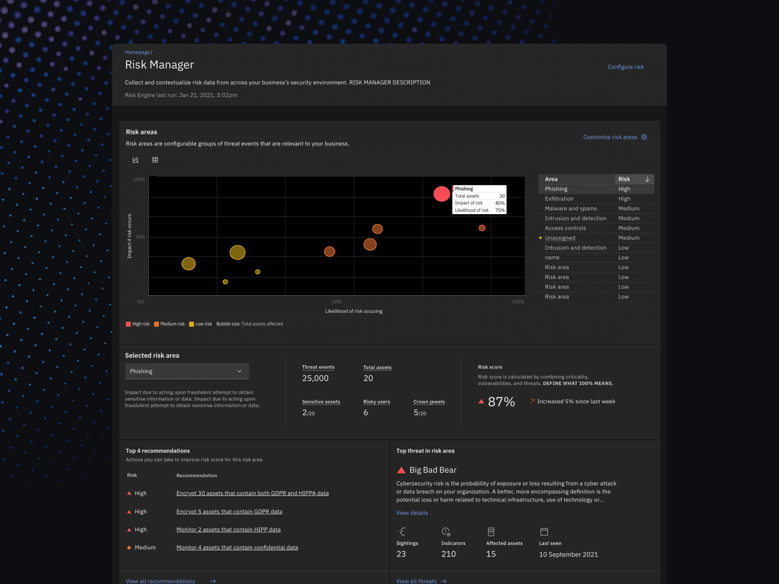
Task: Switch to the table view icon
Action: coord(155,159)
